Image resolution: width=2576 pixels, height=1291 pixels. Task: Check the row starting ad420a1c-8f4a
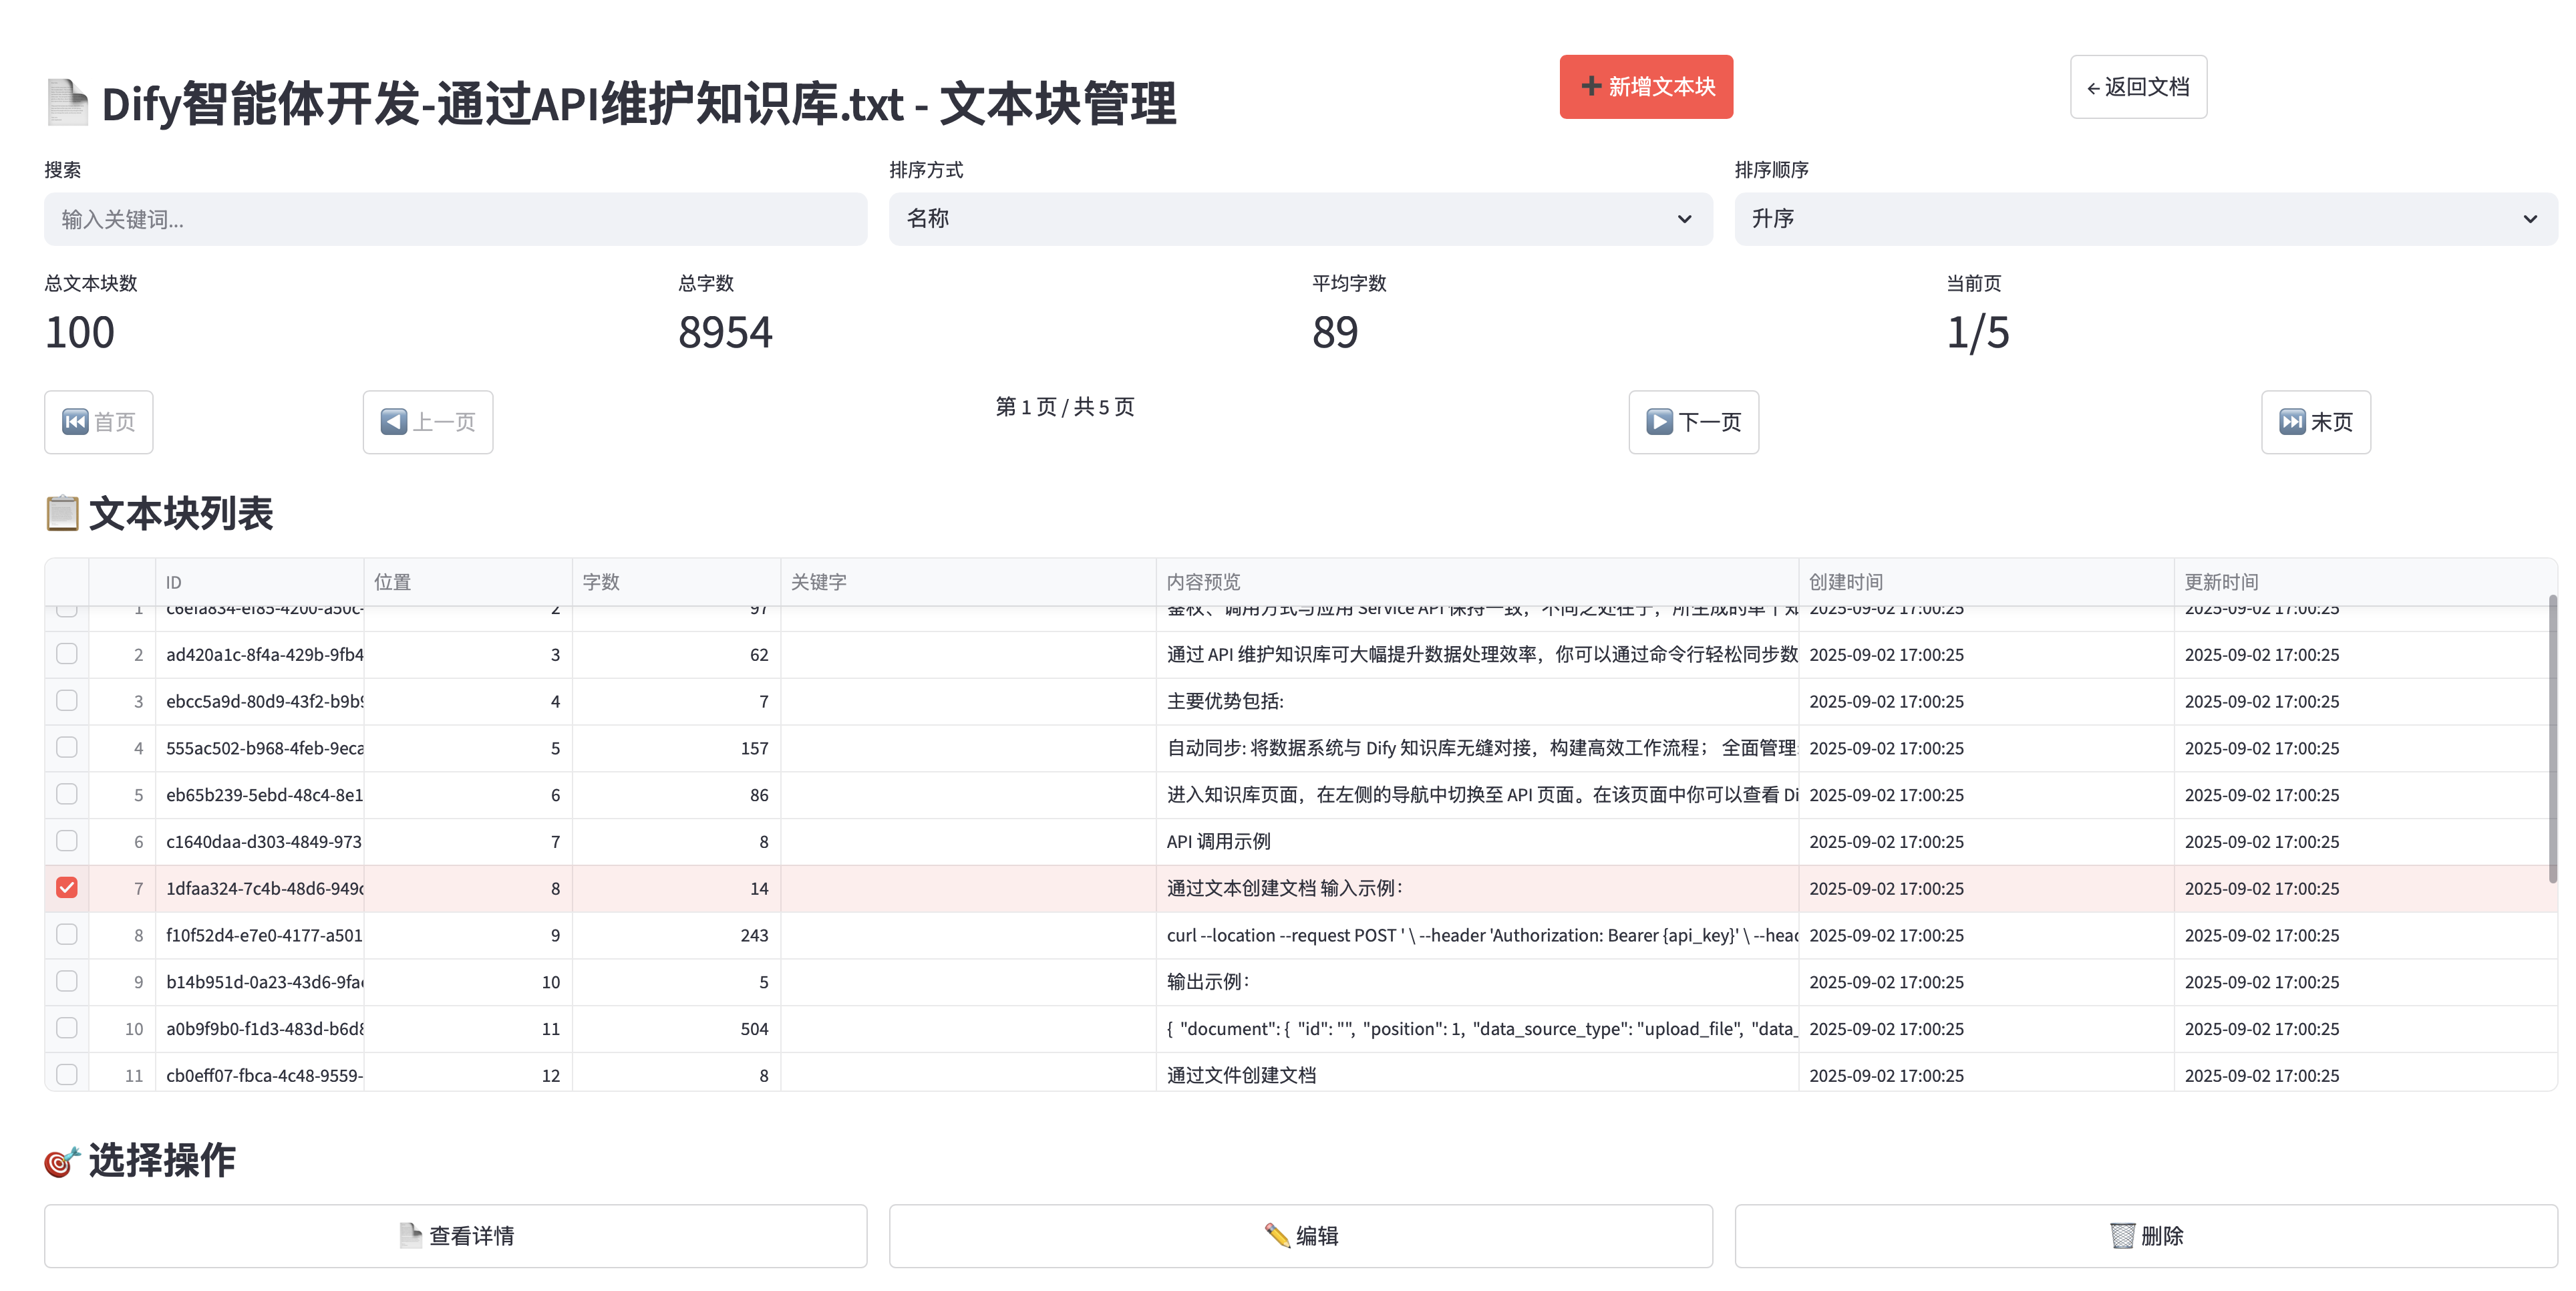67,654
